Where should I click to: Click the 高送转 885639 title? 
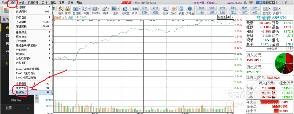(x=271, y=18)
